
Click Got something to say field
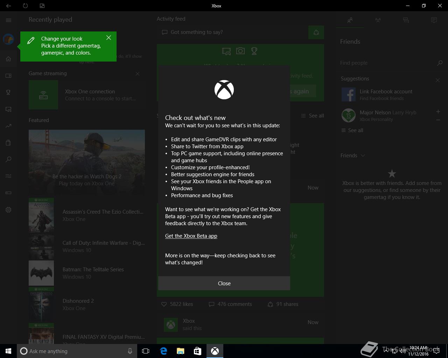tap(232, 32)
